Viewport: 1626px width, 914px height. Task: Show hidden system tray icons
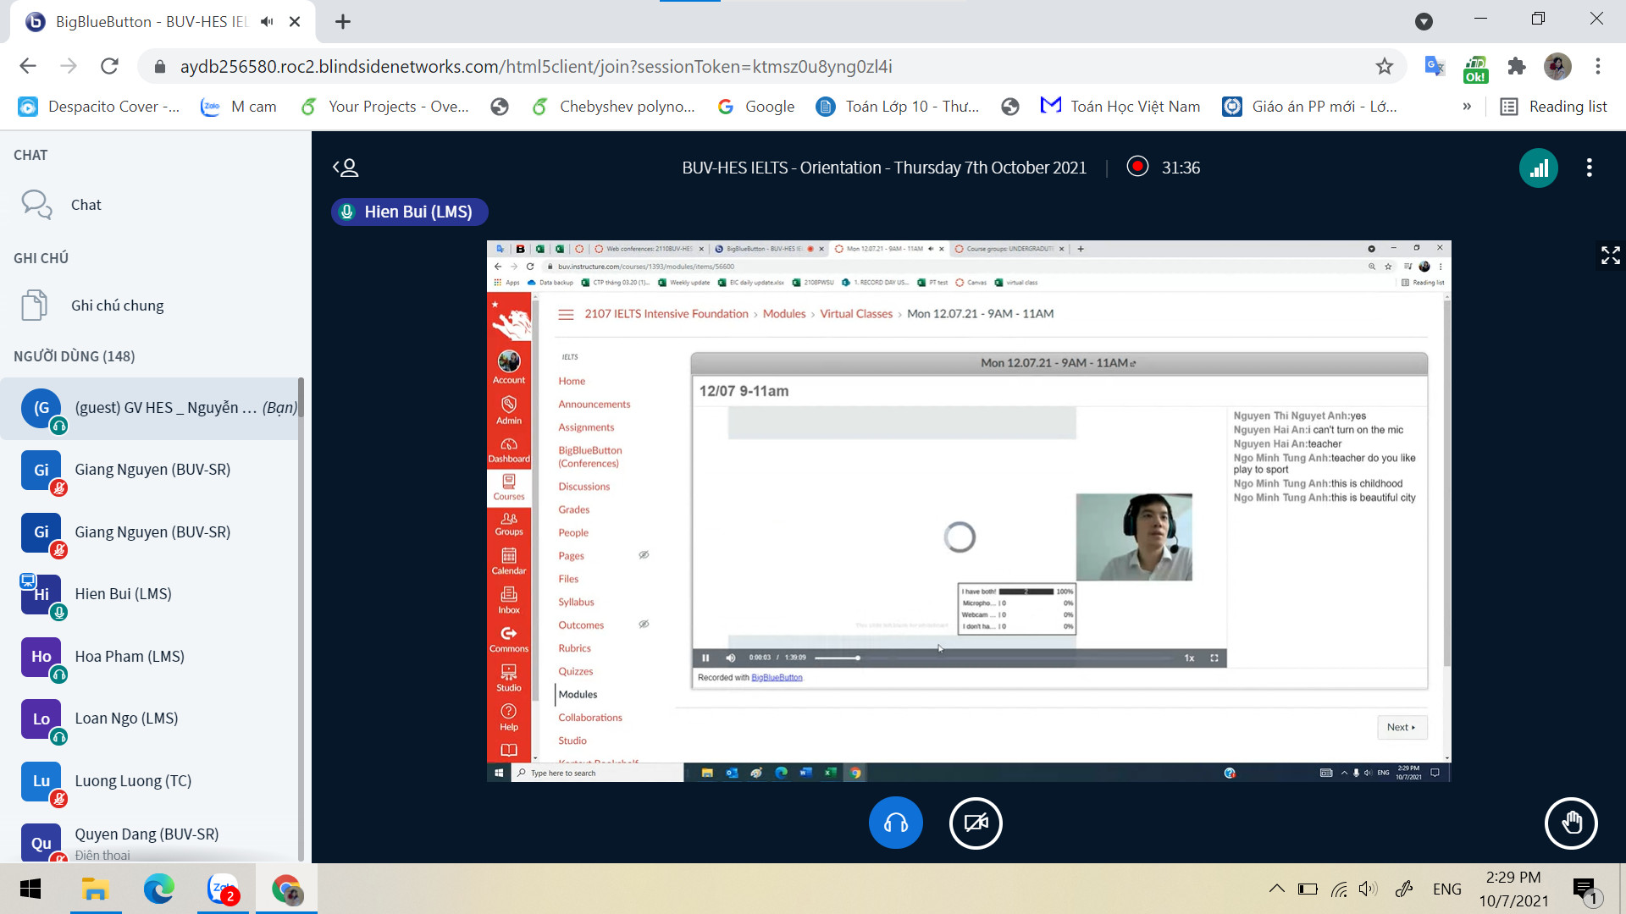pyautogui.click(x=1276, y=889)
